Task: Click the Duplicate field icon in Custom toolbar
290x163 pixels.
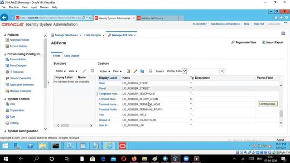Action: coord(142,71)
